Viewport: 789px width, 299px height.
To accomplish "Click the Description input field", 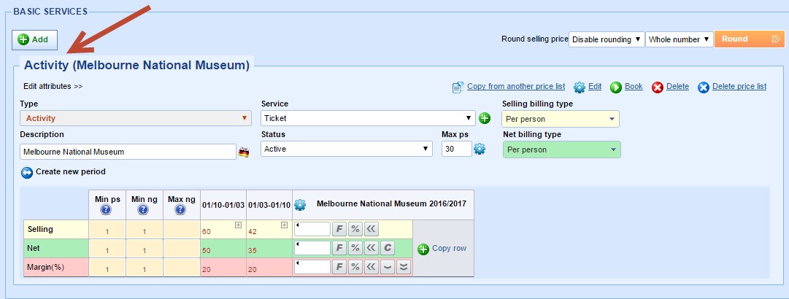I will point(128,151).
